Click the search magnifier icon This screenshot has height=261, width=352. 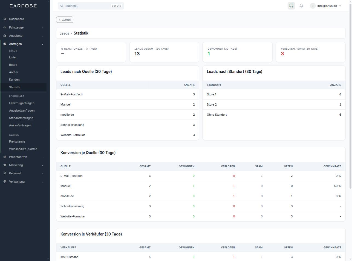(62, 6)
